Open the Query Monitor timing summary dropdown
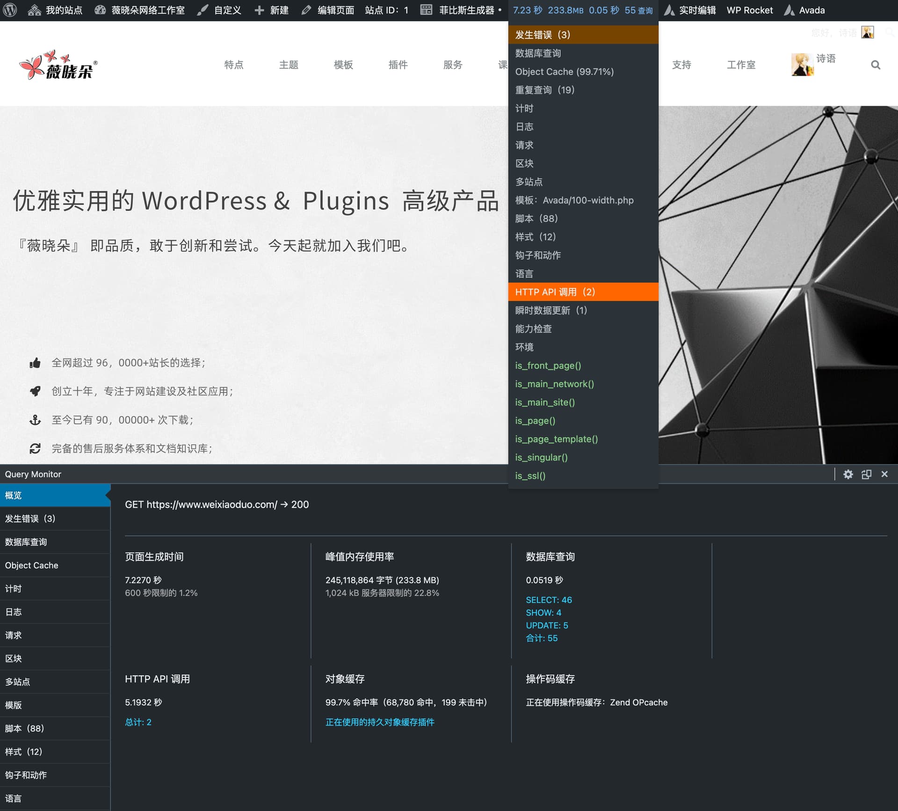 click(x=582, y=10)
